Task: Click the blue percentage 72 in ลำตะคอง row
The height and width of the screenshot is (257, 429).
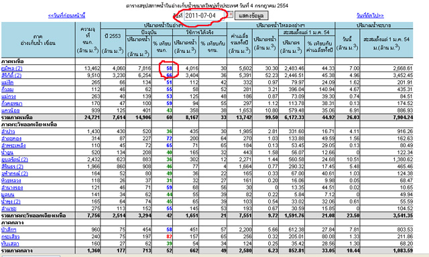Action: click(x=169, y=139)
